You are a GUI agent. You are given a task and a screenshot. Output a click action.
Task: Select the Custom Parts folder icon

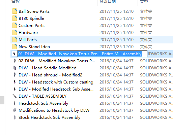[15, 25]
